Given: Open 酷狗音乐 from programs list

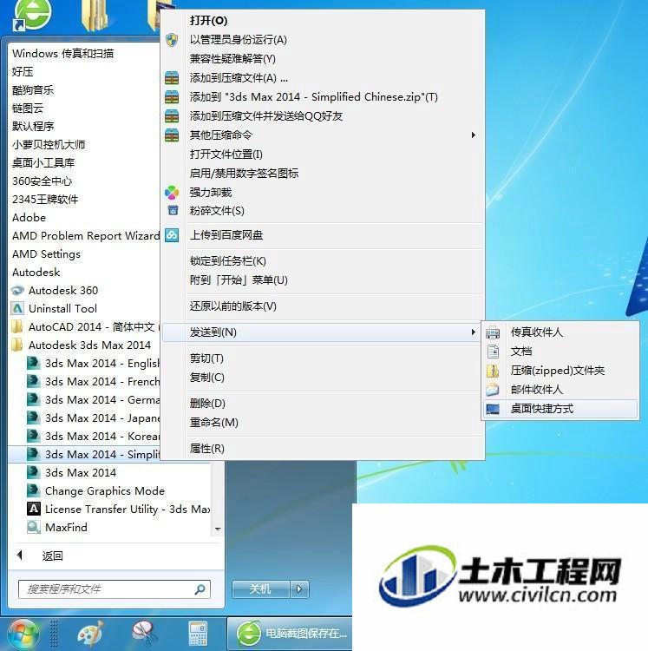Looking at the screenshot, I should coord(33,89).
